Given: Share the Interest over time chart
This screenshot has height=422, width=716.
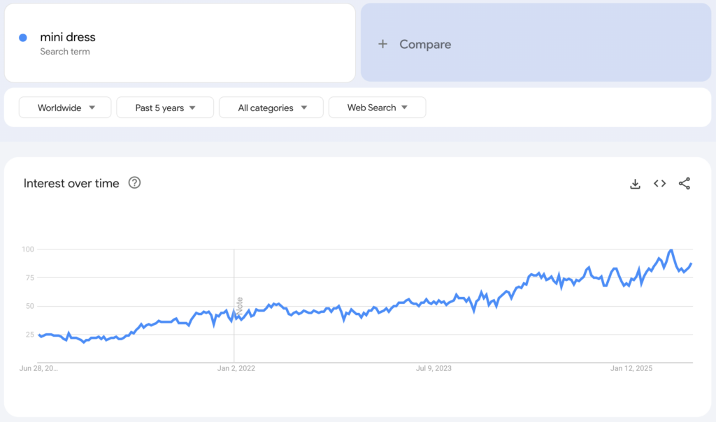Looking at the screenshot, I should pyautogui.click(x=683, y=183).
